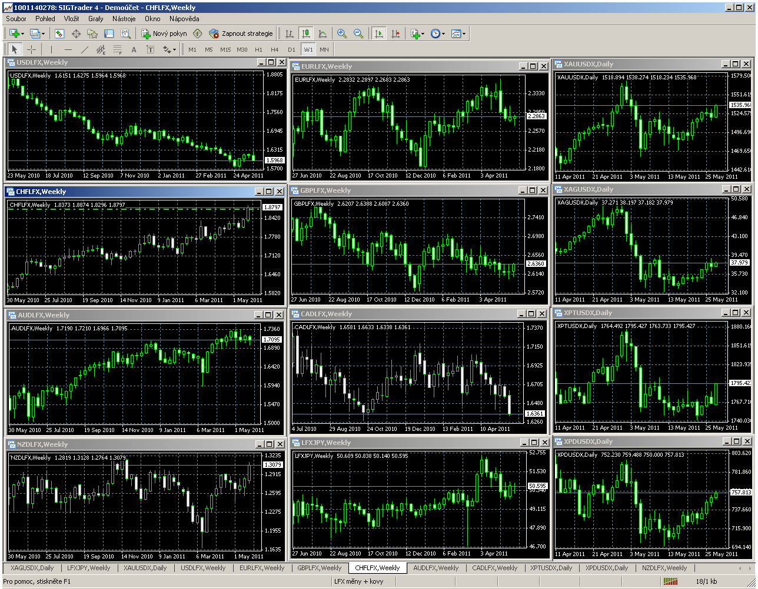Viewport: 758px width, 589px height.
Task: Open the indicators dropdown arrow
Action: pyautogui.click(x=423, y=34)
